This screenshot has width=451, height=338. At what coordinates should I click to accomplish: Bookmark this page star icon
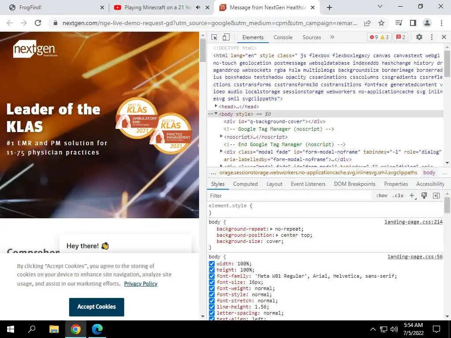[x=381, y=23]
